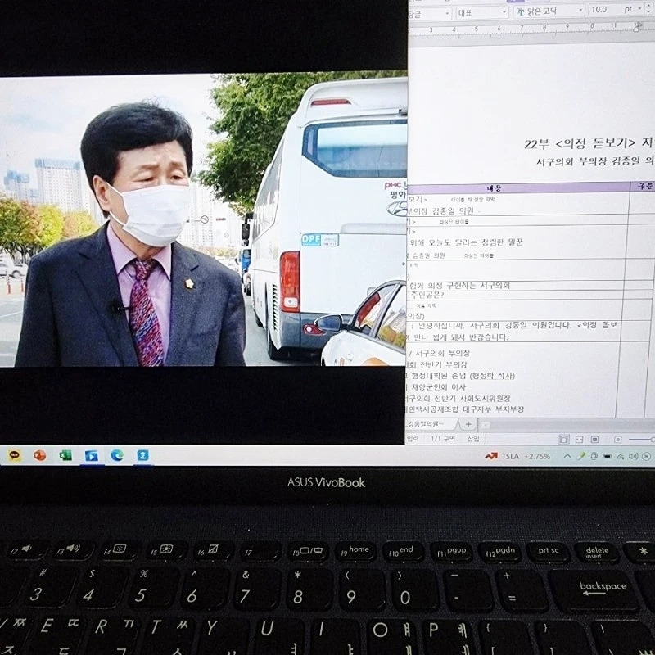The width and height of the screenshot is (655, 655).
Task: Toggle 삽입 insert mode in status bar
Action: pyautogui.click(x=473, y=439)
